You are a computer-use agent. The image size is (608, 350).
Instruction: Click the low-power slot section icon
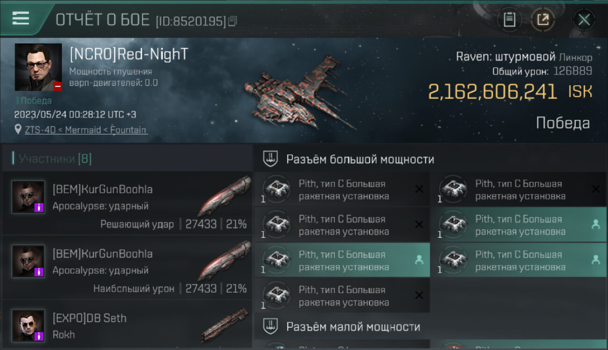click(x=271, y=326)
